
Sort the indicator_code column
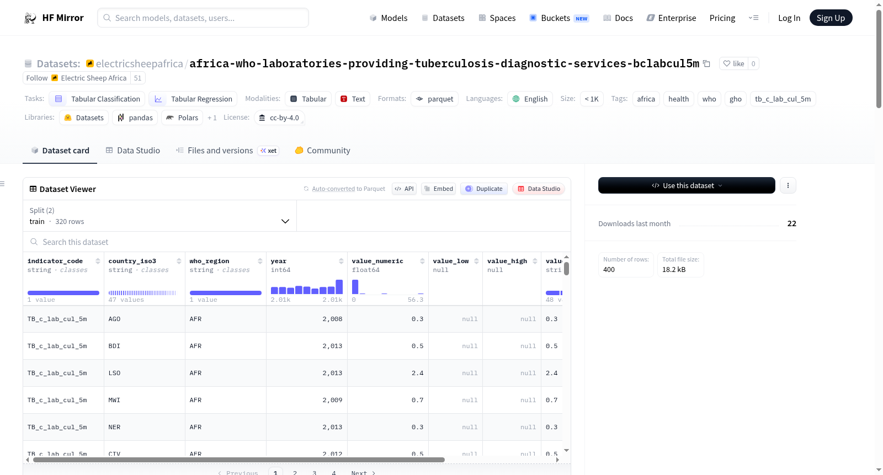coord(98,261)
